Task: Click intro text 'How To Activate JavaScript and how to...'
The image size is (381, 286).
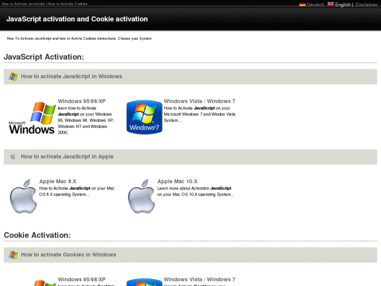Action: coord(79,38)
